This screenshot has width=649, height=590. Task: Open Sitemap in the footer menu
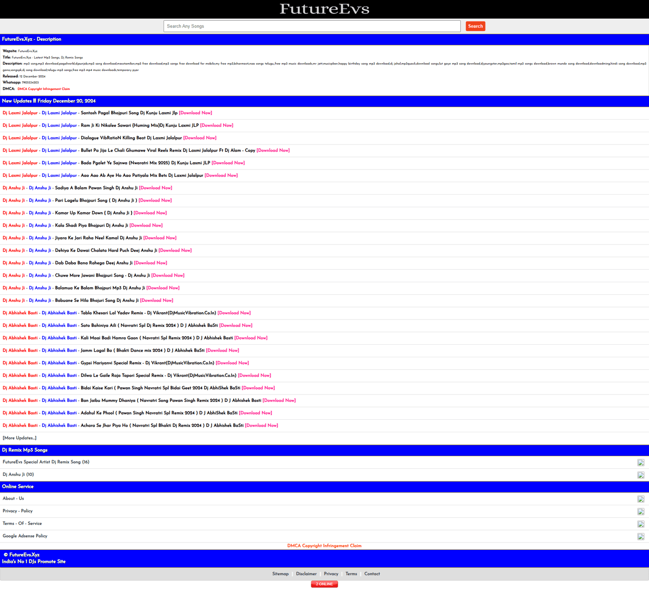[x=280, y=574]
